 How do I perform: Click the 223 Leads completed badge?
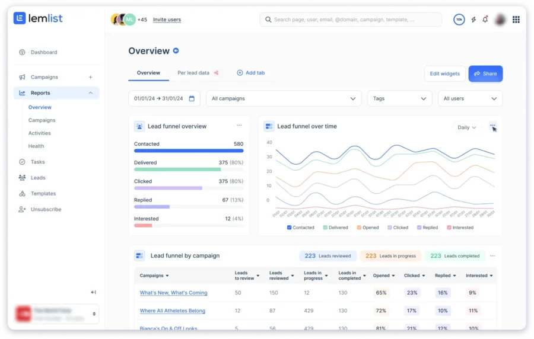click(454, 256)
